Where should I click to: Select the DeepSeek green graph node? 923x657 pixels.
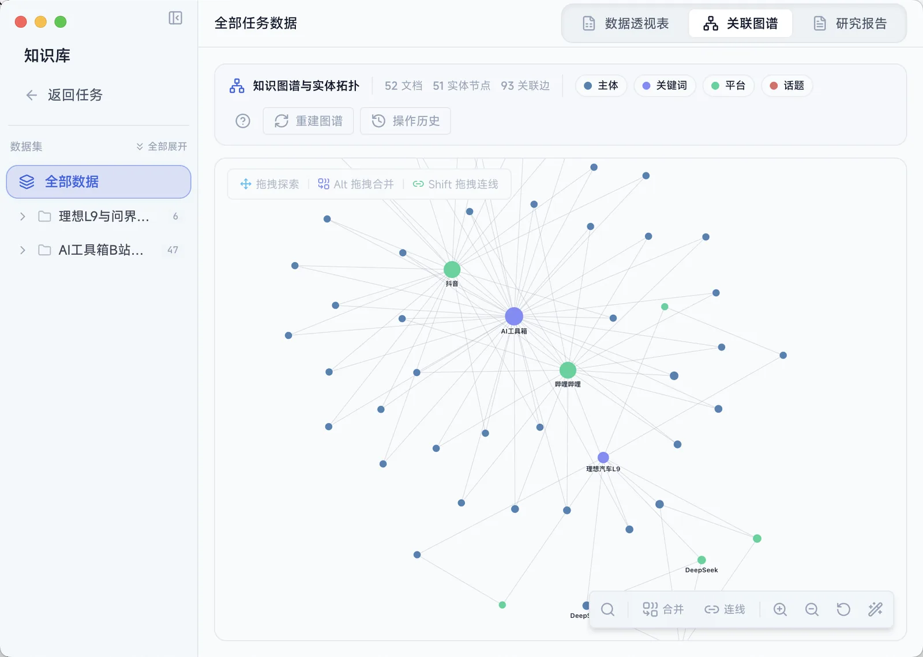click(x=701, y=560)
